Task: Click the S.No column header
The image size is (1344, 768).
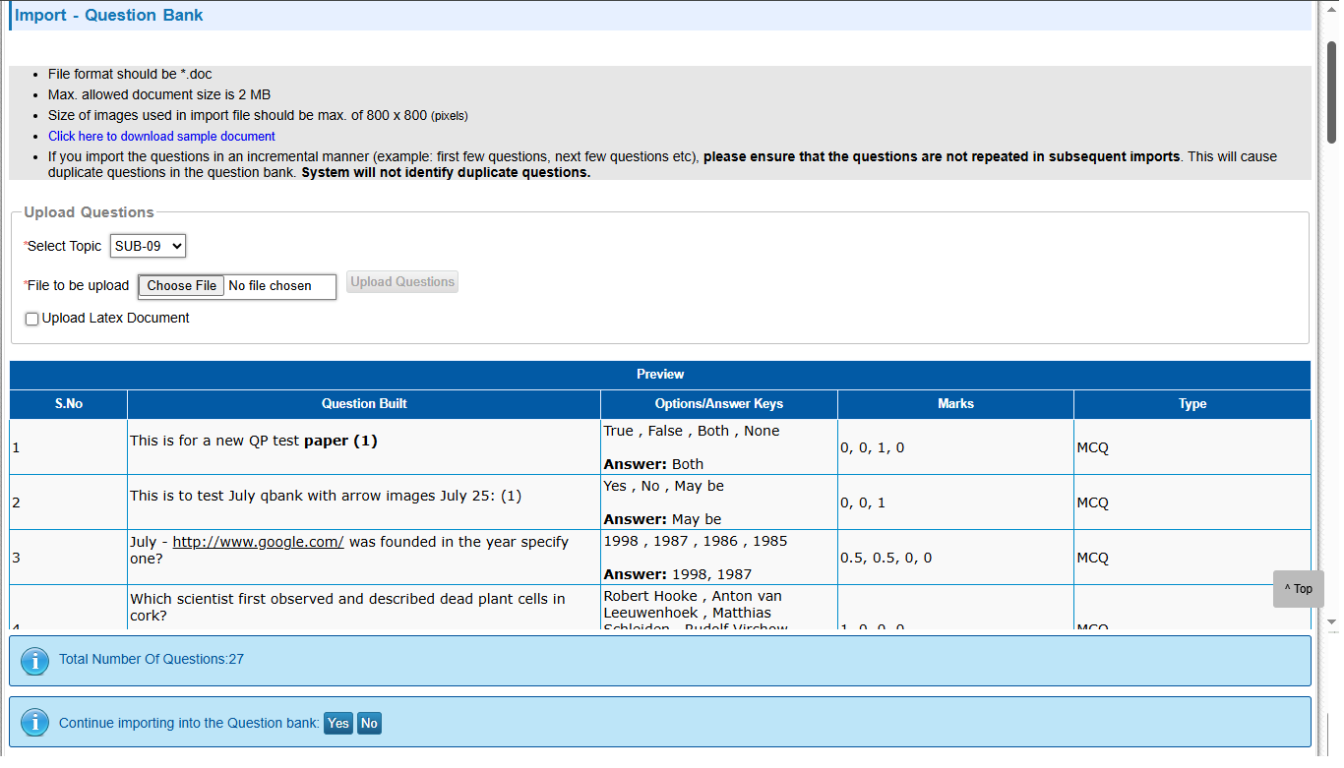Action: [68, 404]
